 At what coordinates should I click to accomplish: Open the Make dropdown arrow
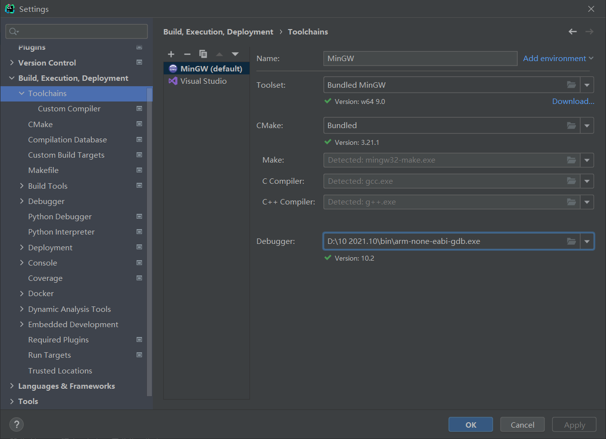(587, 160)
